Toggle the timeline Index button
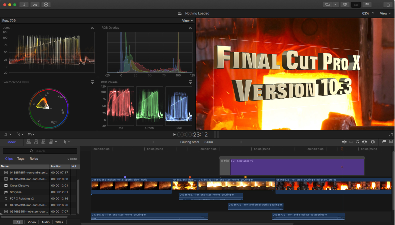This screenshot has height=225, width=395. 11,142
